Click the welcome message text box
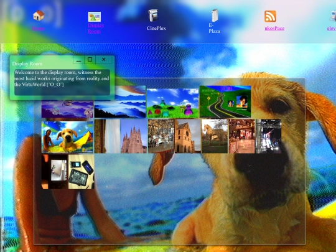336x252 pixels. coord(62,82)
